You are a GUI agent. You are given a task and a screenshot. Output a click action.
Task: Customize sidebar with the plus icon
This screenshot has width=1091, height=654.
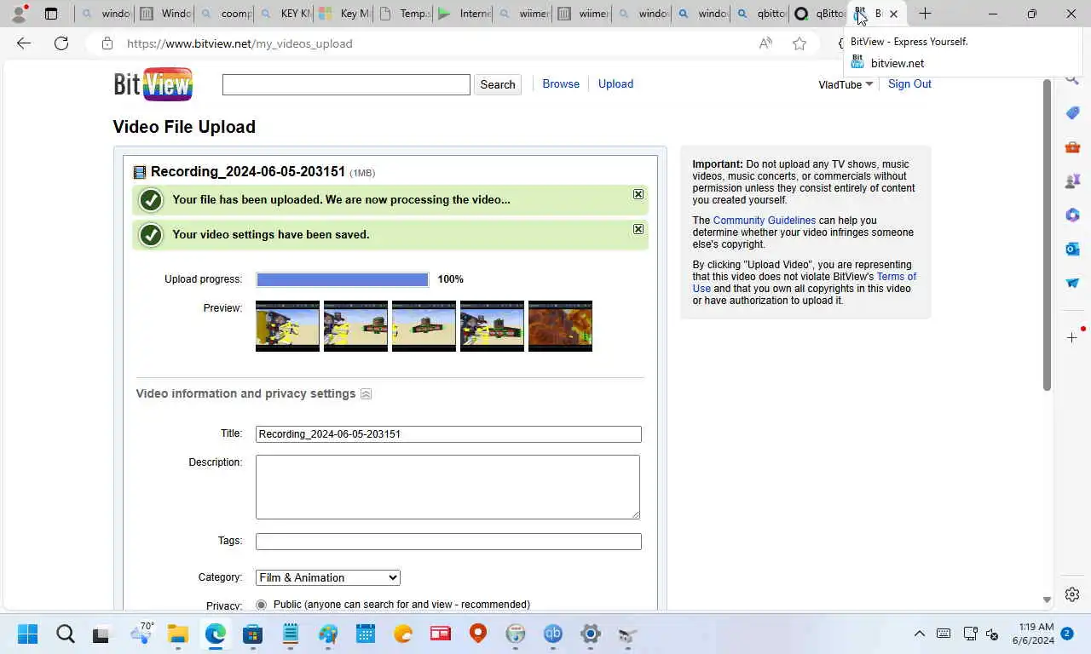click(x=1072, y=338)
